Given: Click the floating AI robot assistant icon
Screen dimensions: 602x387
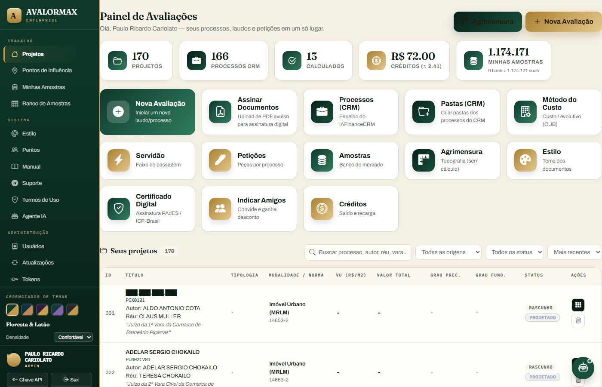Looking at the screenshot, I should pyautogui.click(x=583, y=368).
